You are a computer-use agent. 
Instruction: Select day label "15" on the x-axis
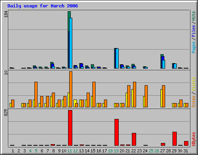[x=93, y=151]
